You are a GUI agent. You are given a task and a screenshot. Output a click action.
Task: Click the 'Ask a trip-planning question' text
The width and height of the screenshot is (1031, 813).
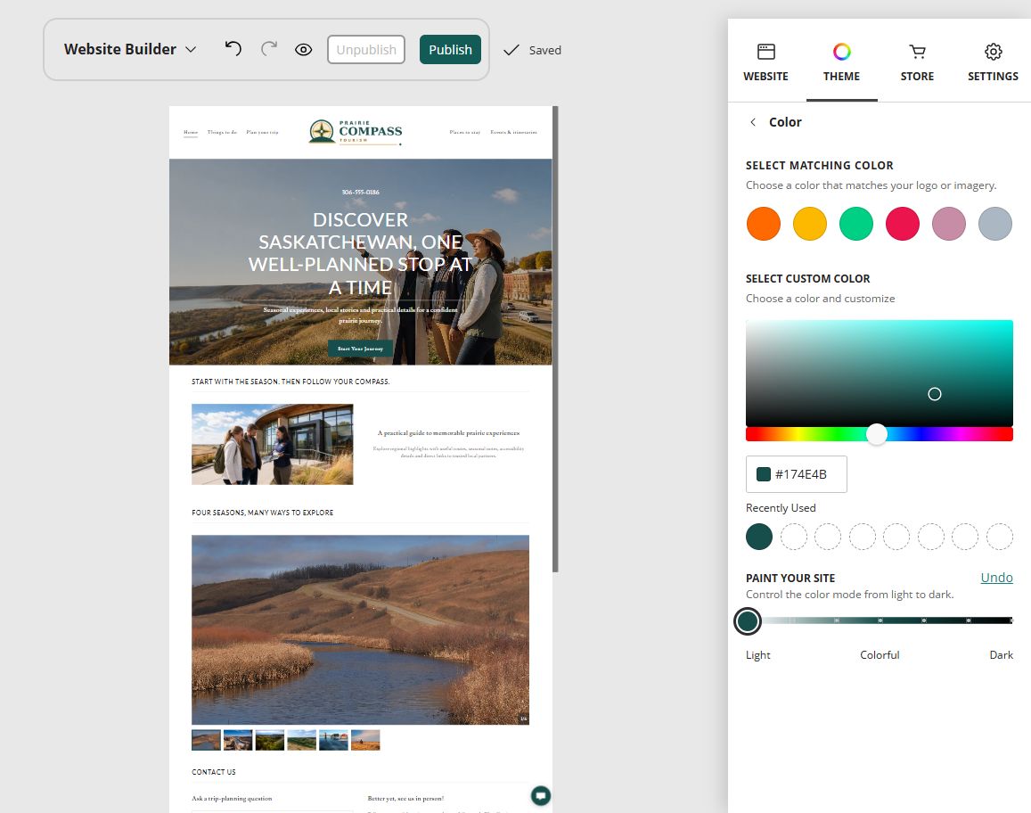point(232,799)
